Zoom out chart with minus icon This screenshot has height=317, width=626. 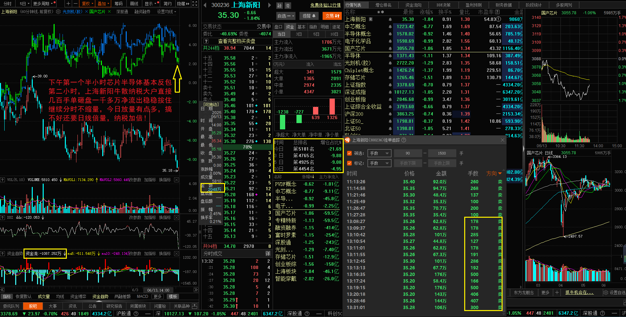pos(75,4)
